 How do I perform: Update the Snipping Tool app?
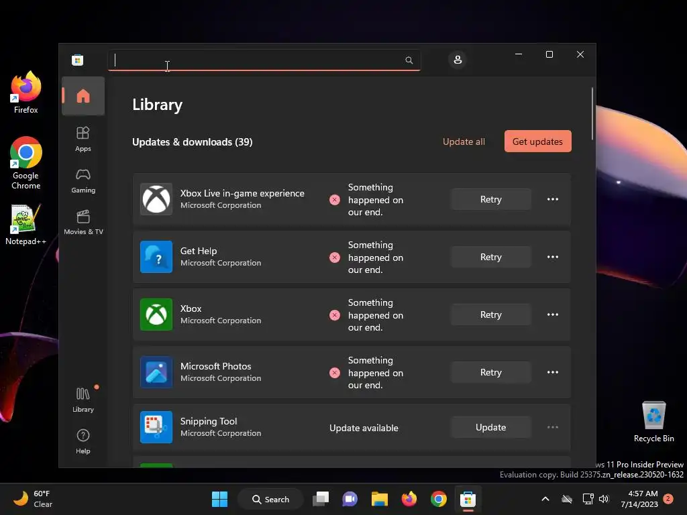[490, 427]
